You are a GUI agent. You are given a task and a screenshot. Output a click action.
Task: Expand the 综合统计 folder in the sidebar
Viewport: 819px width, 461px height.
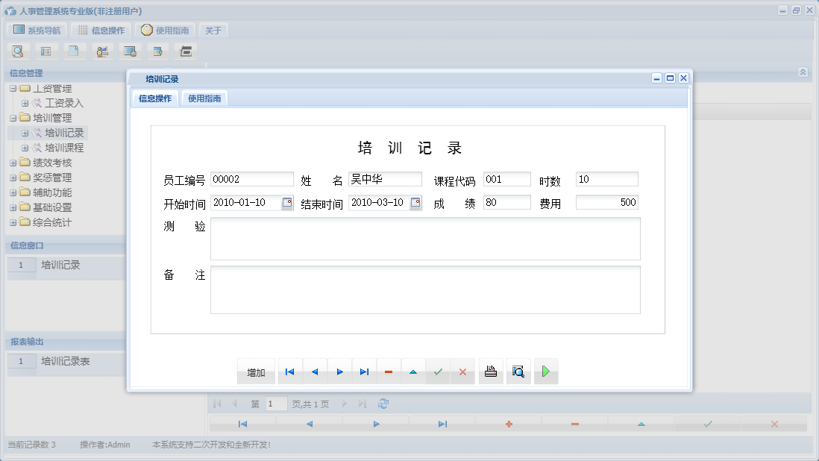click(14, 222)
